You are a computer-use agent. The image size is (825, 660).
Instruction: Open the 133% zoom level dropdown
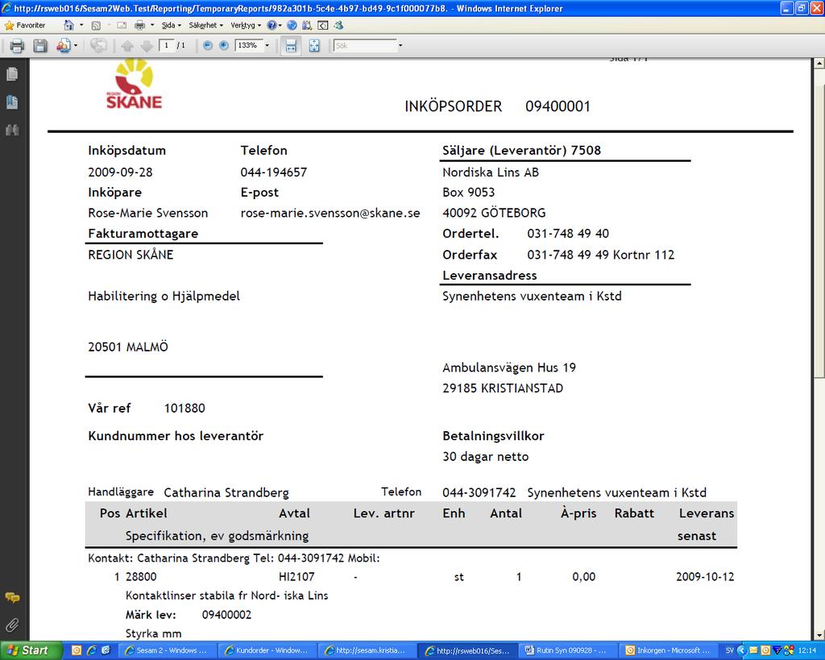click(267, 46)
